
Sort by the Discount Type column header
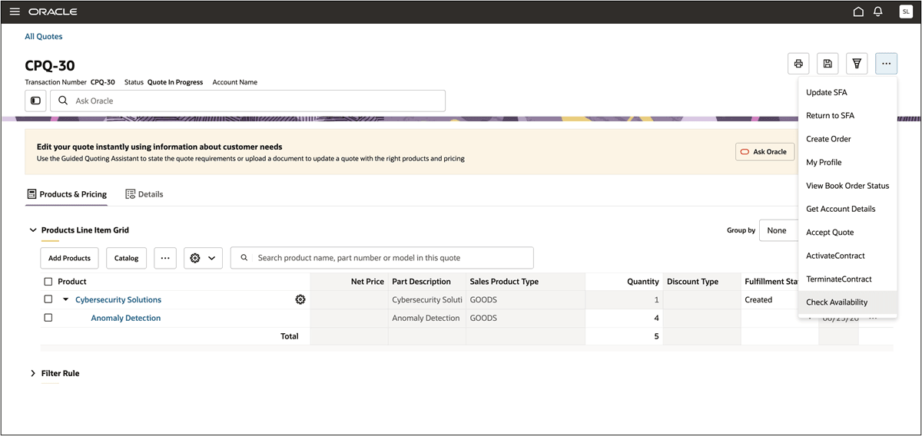tap(701, 282)
